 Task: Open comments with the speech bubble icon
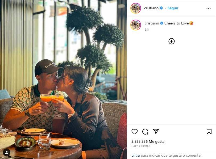pos(145,131)
